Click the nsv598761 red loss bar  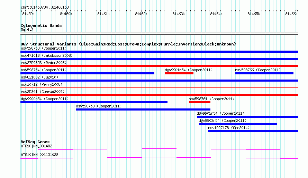tap(200, 102)
